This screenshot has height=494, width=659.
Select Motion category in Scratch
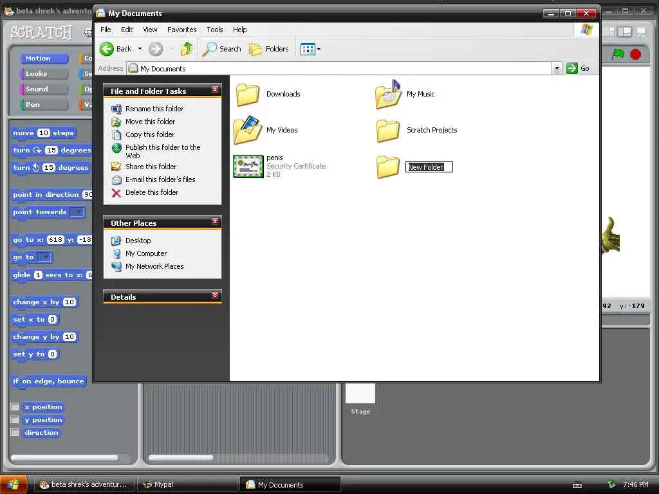pyautogui.click(x=44, y=59)
